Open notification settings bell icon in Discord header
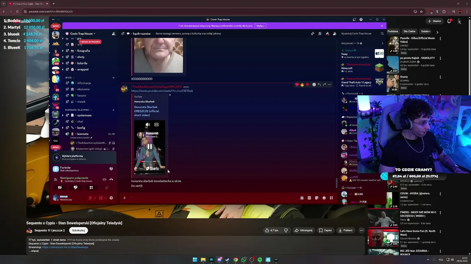The image size is (471, 264). point(319,33)
